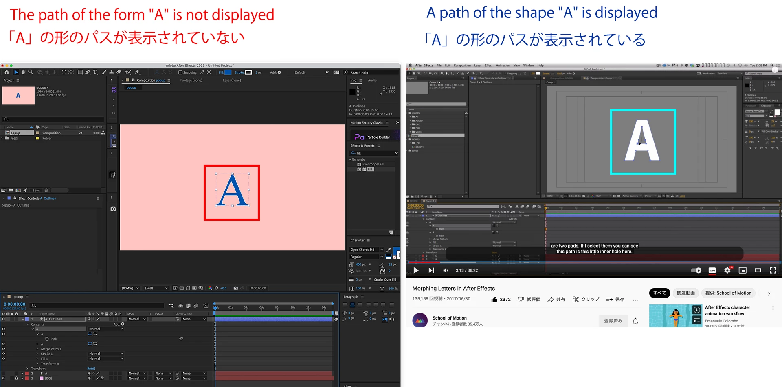The image size is (782, 387).
Task: Click the YouTube fullscreen icon
Action: point(773,270)
